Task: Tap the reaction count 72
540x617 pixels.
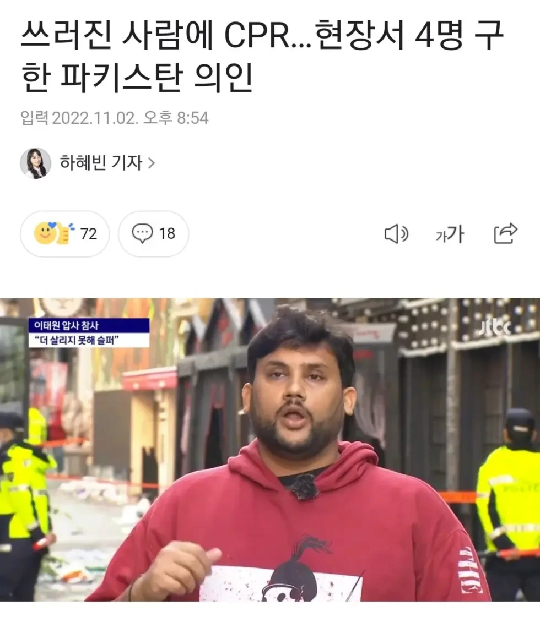Action: 89,234
